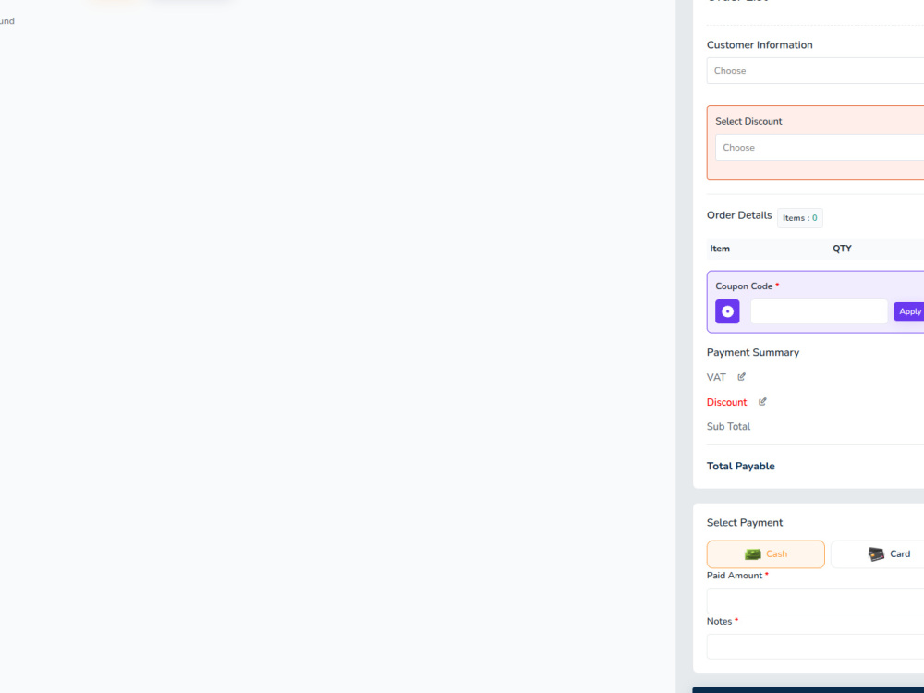Focus the Coupon Code input field
This screenshot has width=924, height=693.
(x=819, y=311)
